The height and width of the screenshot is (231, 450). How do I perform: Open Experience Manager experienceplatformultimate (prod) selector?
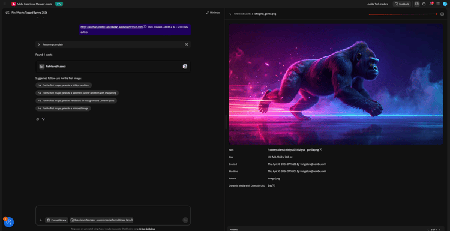click(101, 220)
